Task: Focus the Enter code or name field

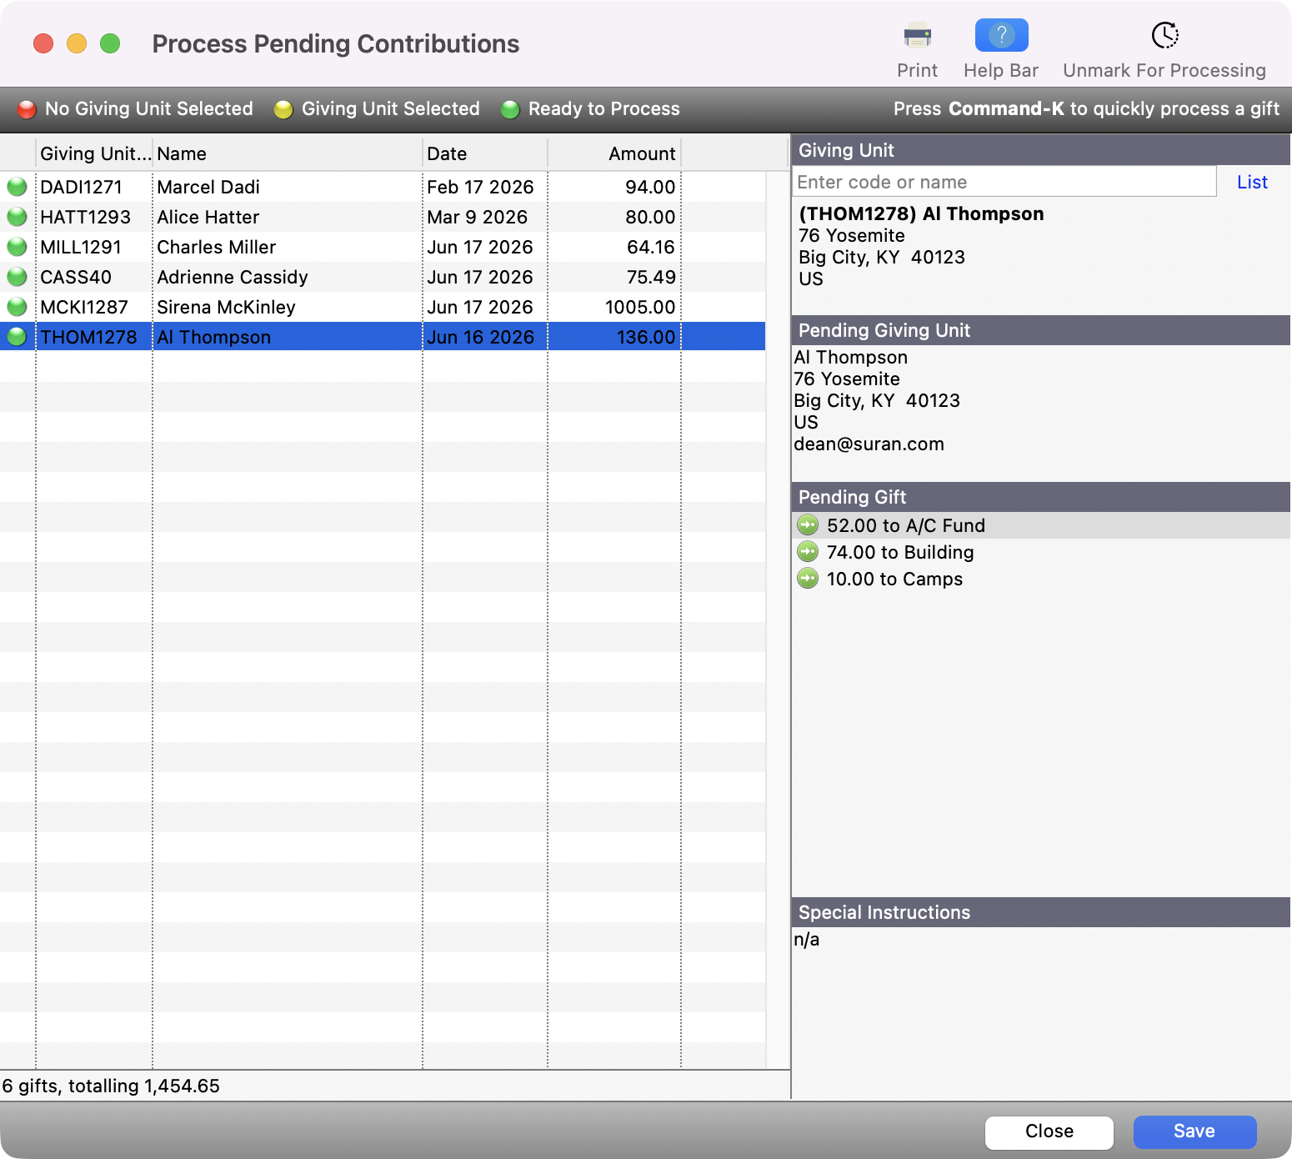Action: [1004, 182]
